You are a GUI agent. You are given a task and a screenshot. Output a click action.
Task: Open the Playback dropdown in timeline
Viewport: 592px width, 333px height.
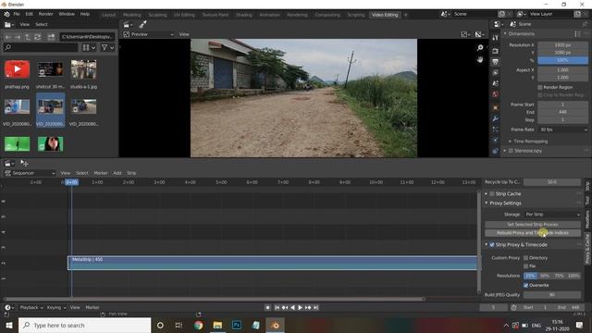click(x=31, y=308)
